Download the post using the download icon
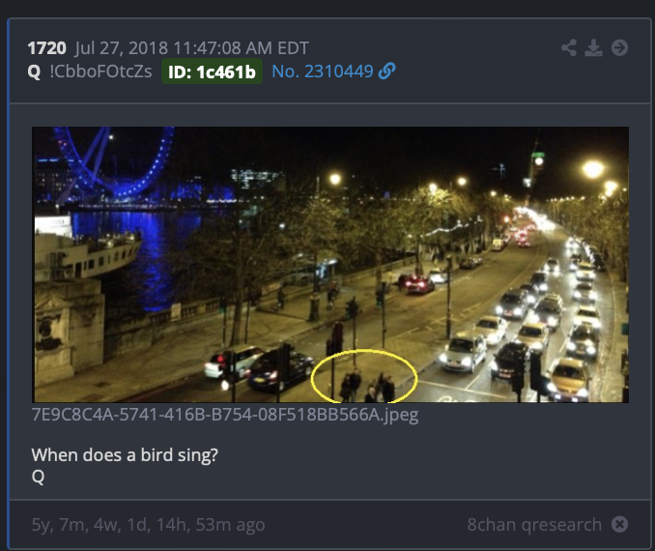The width and height of the screenshot is (655, 551). pyautogui.click(x=593, y=47)
